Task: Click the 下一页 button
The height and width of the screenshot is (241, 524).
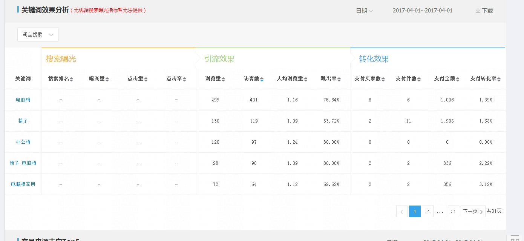Action: (471, 211)
